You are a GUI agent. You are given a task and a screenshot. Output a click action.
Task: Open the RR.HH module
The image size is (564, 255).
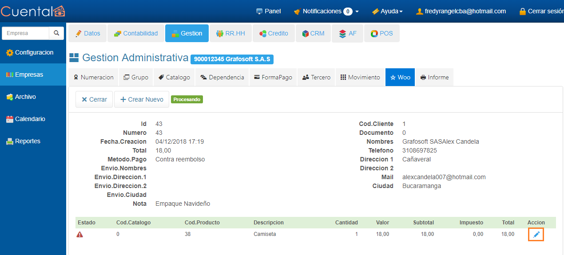tap(230, 33)
